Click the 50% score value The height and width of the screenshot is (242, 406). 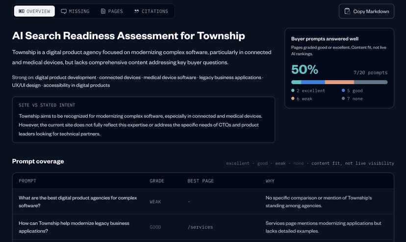tap(304, 69)
